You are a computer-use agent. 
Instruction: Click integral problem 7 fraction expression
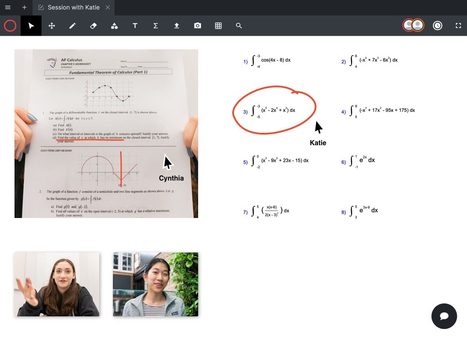click(267, 212)
